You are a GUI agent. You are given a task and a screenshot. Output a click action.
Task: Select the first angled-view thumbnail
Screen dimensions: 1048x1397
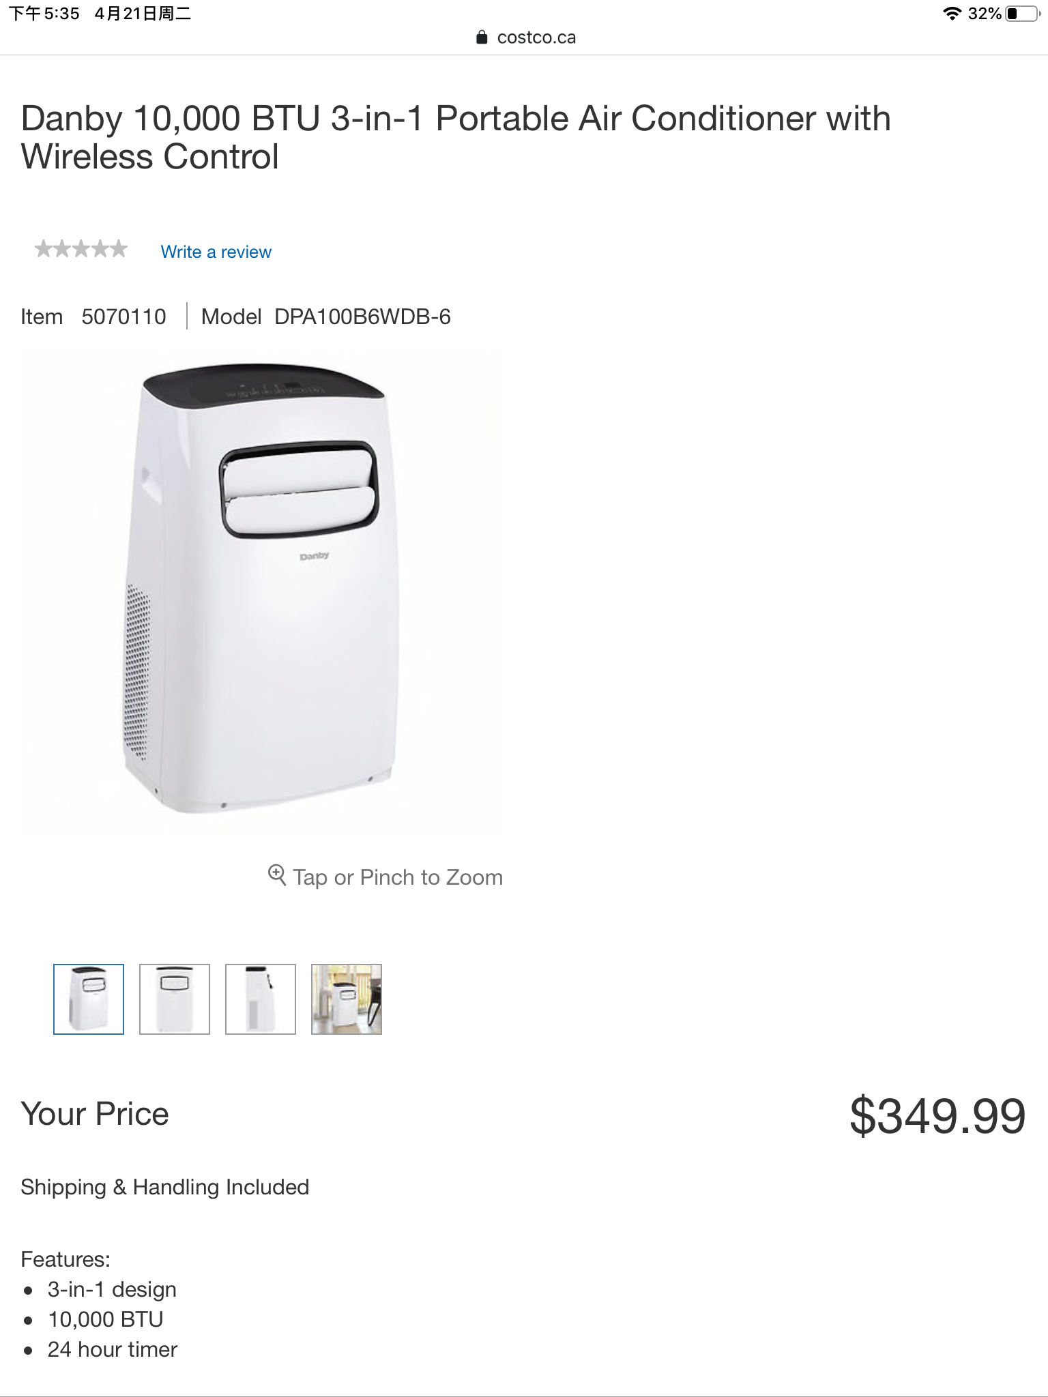click(x=89, y=999)
